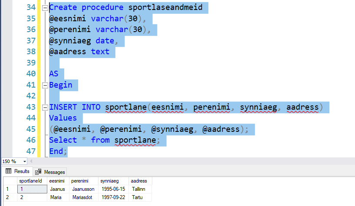355x206 pixels.
Task: Click the Jaanusson cell
Action: 83,189
